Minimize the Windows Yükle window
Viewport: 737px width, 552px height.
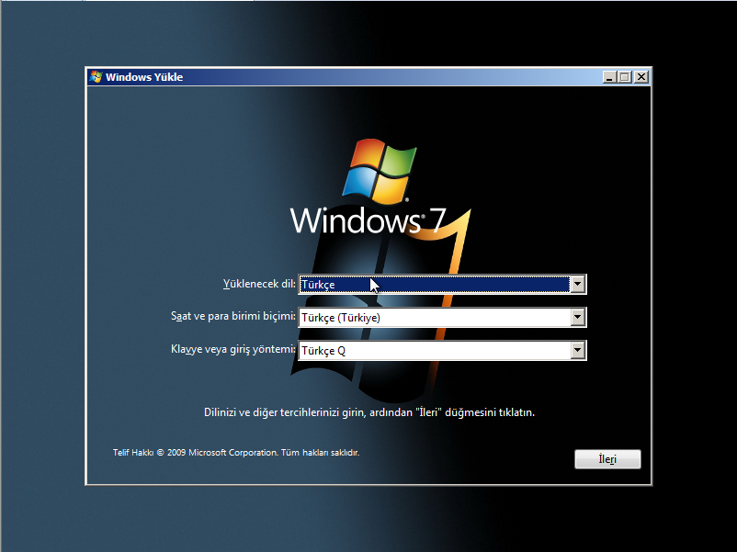click(x=610, y=77)
